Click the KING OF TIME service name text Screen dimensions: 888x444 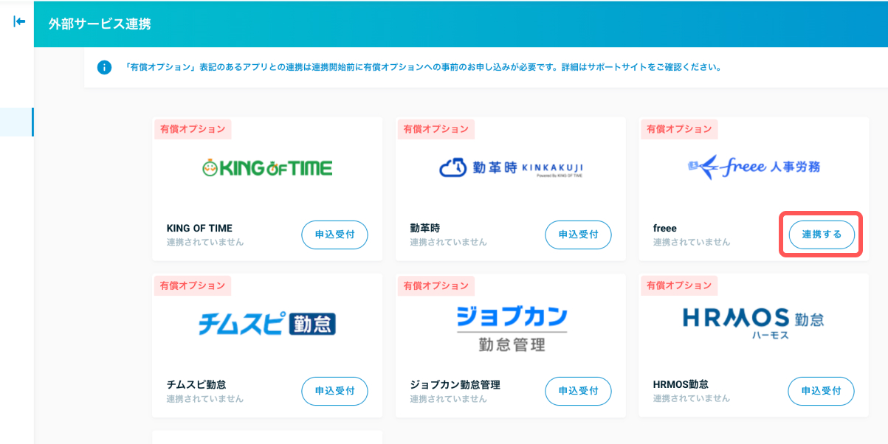click(x=199, y=228)
